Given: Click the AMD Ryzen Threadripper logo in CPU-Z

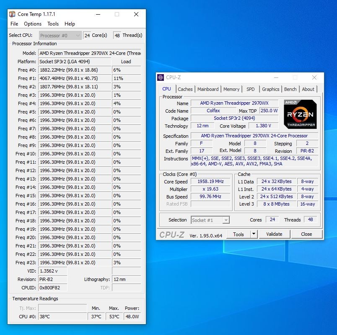Looking at the screenshot, I should pyautogui.click(x=300, y=114).
